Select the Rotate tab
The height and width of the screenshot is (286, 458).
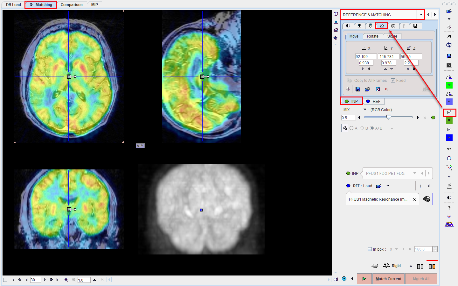373,36
